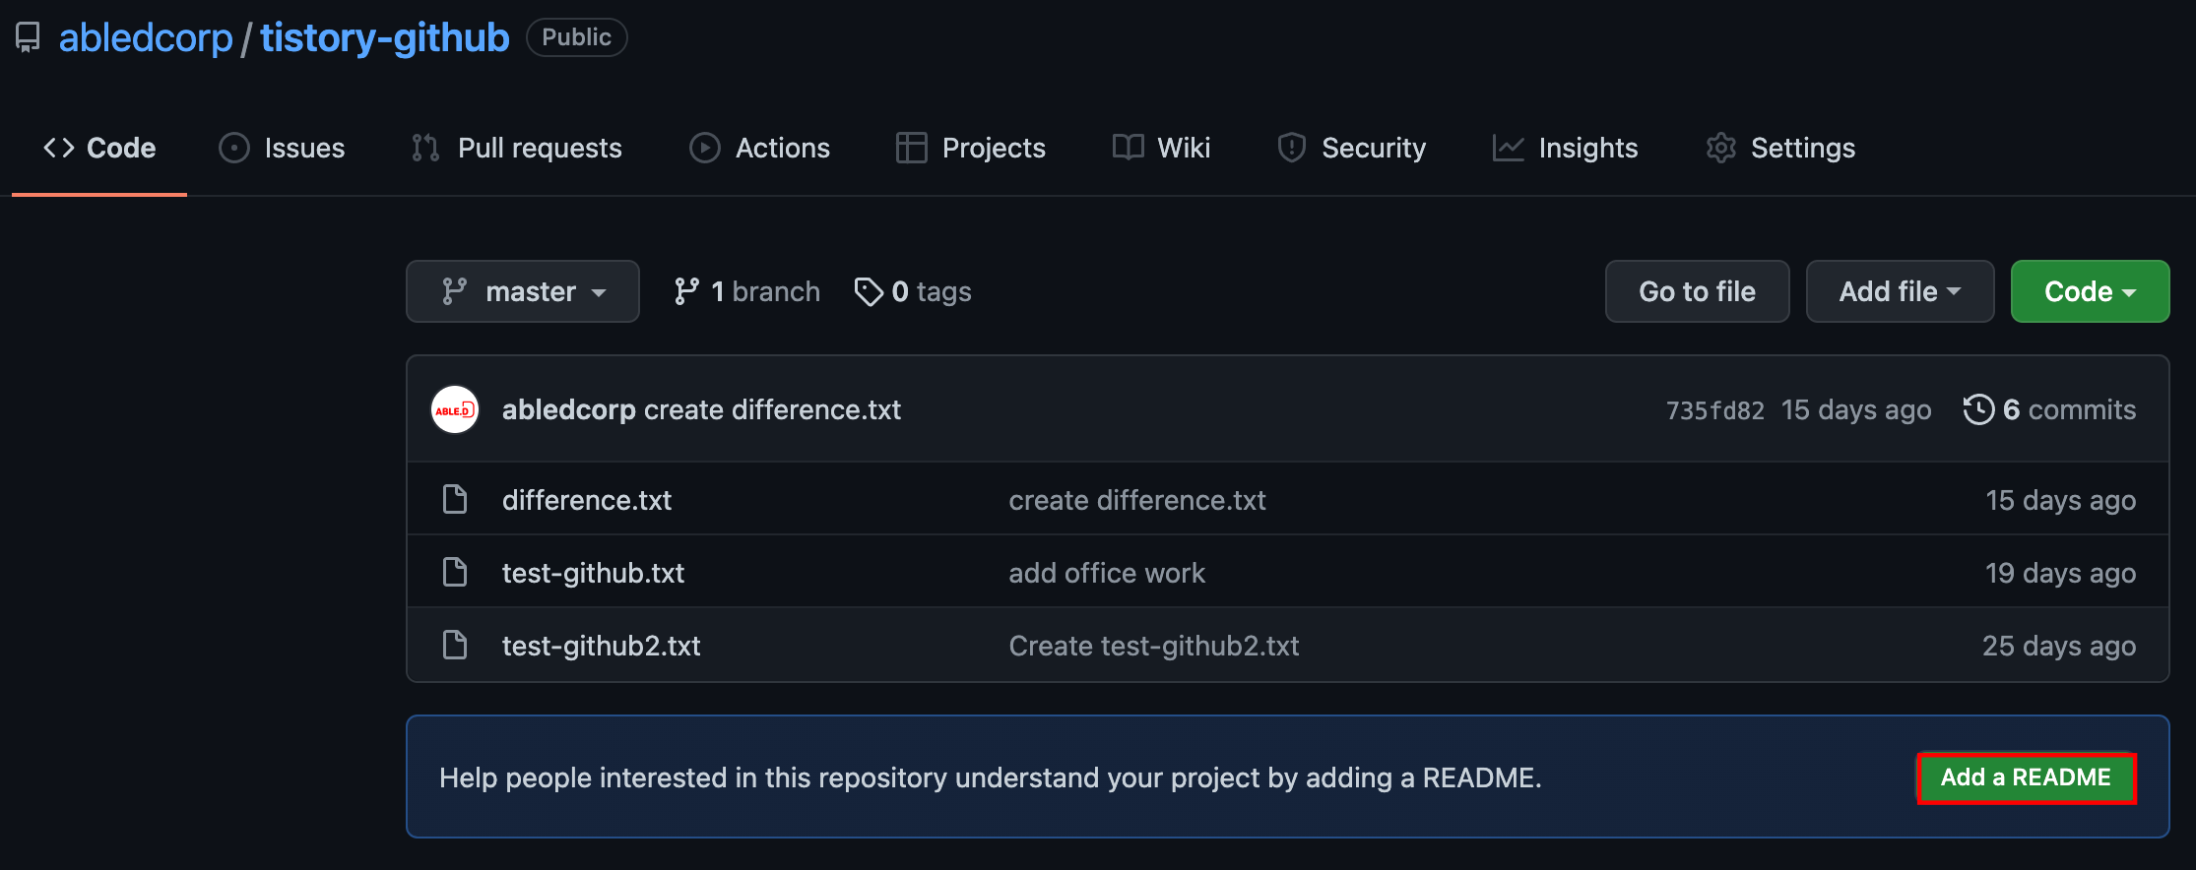Click the Issues circle-dot icon

tap(233, 148)
